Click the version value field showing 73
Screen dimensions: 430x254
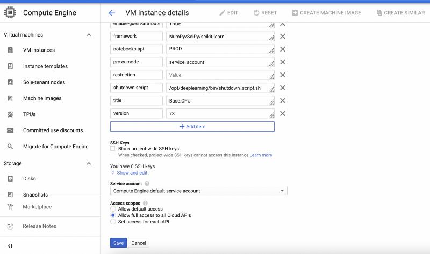[x=220, y=114]
